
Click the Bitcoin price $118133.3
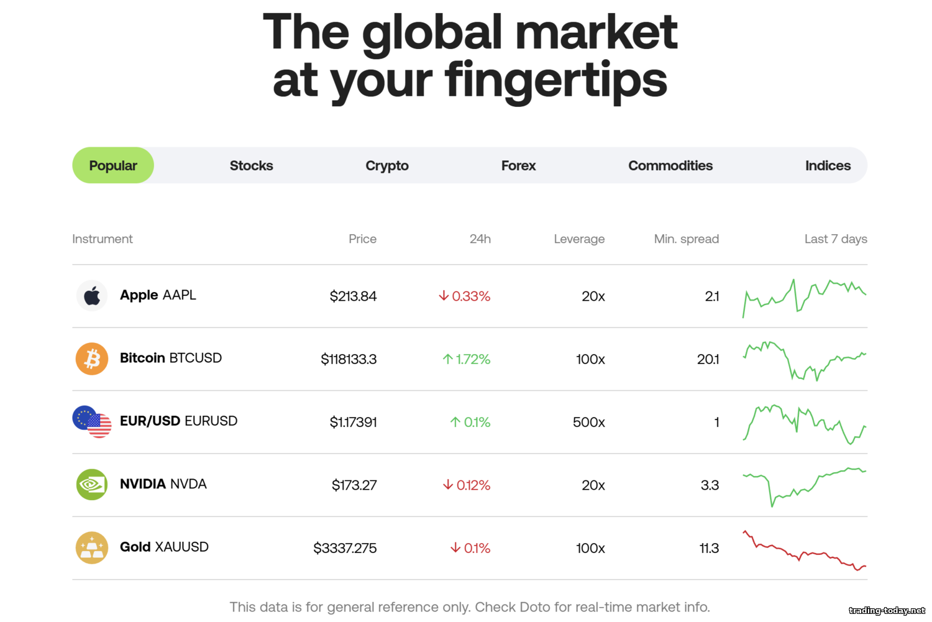(349, 359)
